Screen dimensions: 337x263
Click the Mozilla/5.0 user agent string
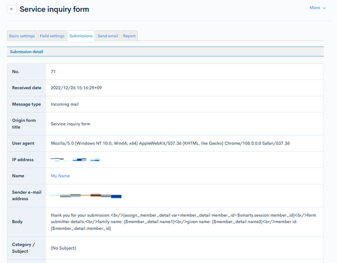tap(170, 143)
